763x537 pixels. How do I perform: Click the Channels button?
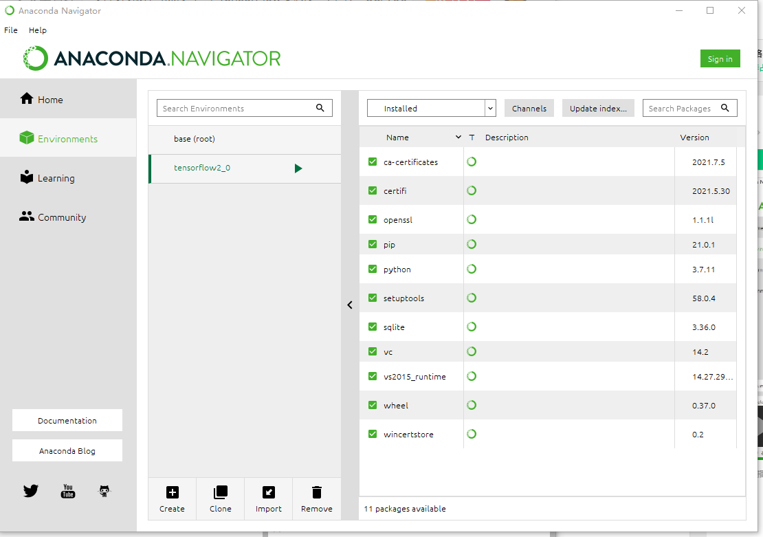point(529,108)
